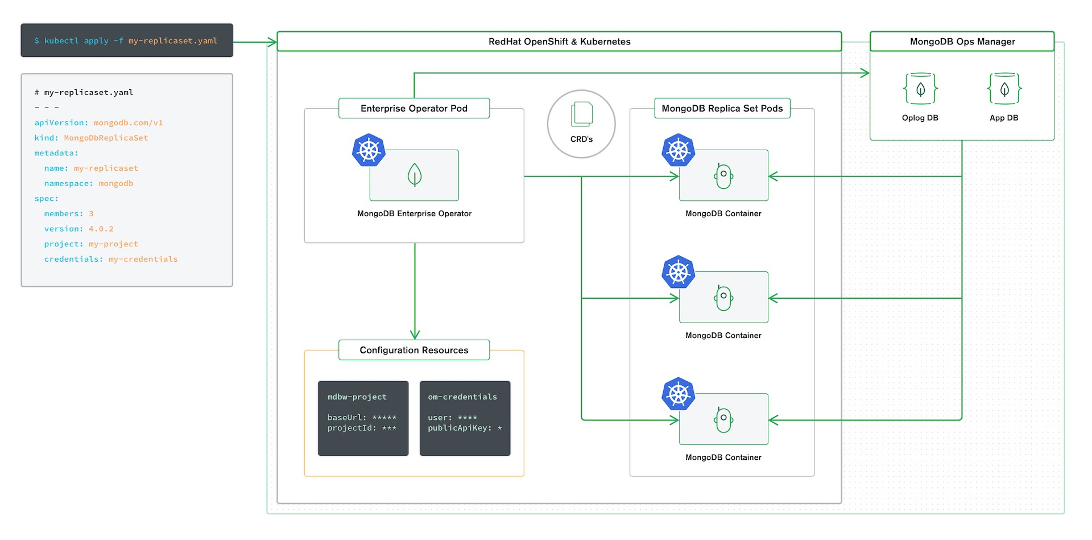Click the MongoDB leaf icon in Enterprise Operator
Screen dimensions: 1092x540
point(415,175)
